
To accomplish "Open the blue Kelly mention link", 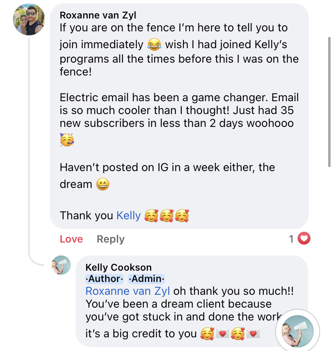I will (128, 216).
